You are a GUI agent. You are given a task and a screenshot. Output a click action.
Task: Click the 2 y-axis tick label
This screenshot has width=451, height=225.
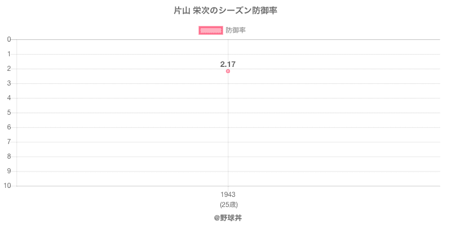(10, 69)
